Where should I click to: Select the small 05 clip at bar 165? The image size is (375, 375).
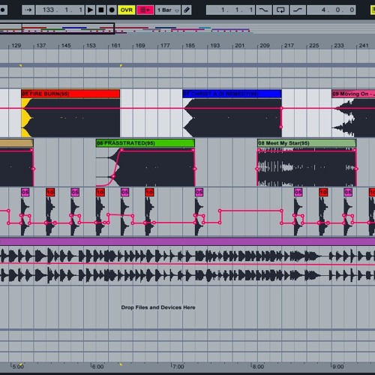pyautogui.click(x=124, y=192)
